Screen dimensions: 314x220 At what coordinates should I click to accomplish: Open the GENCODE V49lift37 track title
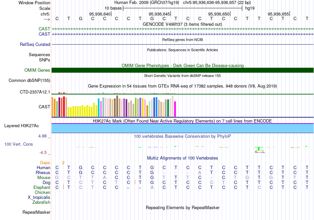182,24
